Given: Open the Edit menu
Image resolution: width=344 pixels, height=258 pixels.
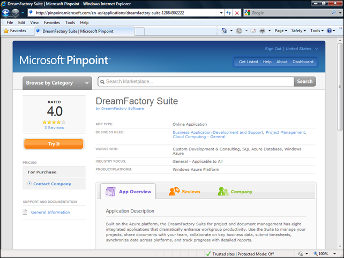Looking at the screenshot, I should tap(21, 22).
